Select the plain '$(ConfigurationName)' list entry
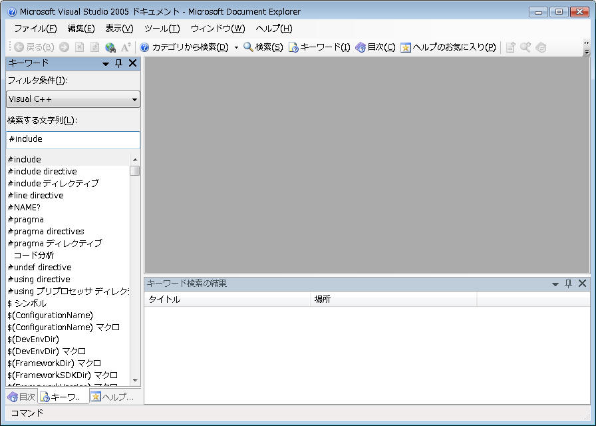Image resolution: width=596 pixels, height=426 pixels. [x=69, y=316]
